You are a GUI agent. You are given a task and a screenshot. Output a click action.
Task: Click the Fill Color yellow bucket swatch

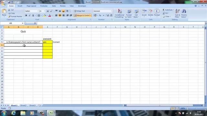[45, 15]
